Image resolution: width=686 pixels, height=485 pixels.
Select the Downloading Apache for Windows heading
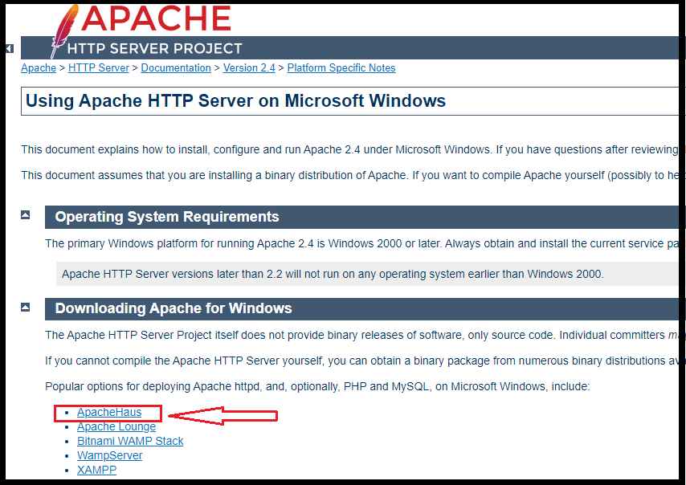pyautogui.click(x=174, y=308)
